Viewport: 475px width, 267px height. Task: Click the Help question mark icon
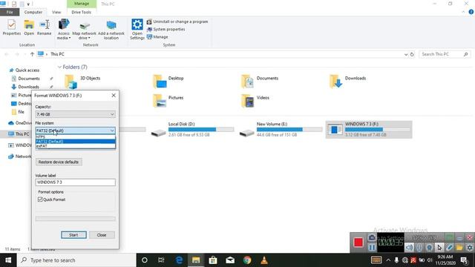coord(471,12)
